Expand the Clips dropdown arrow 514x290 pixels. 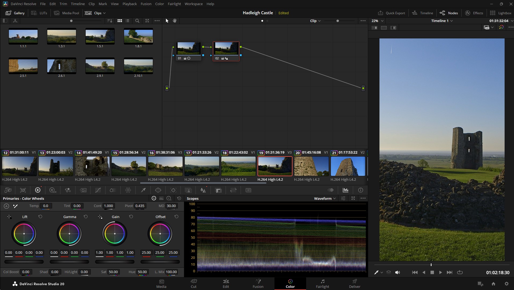pyautogui.click(x=104, y=13)
